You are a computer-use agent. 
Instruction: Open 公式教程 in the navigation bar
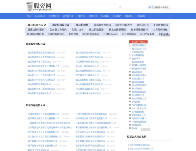pyautogui.click(x=105, y=16)
